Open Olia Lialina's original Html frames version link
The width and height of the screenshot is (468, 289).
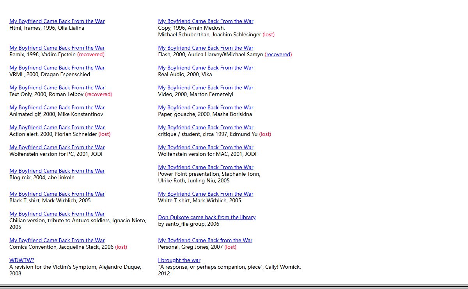coord(57,21)
